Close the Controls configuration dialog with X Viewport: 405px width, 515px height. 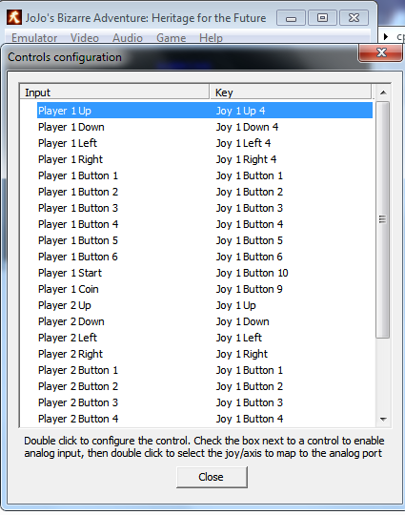tap(381, 52)
